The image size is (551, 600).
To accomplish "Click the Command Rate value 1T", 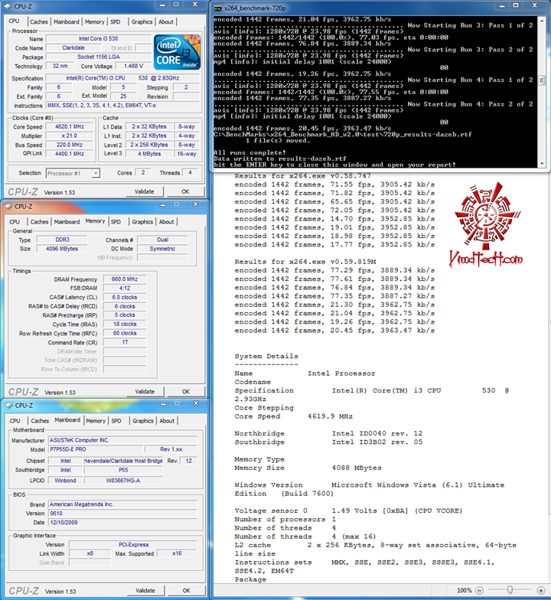I will [x=124, y=342].
